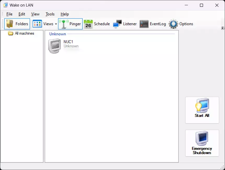Click the Emergency Shutdown button
This screenshot has width=225, height=170.
click(202, 143)
